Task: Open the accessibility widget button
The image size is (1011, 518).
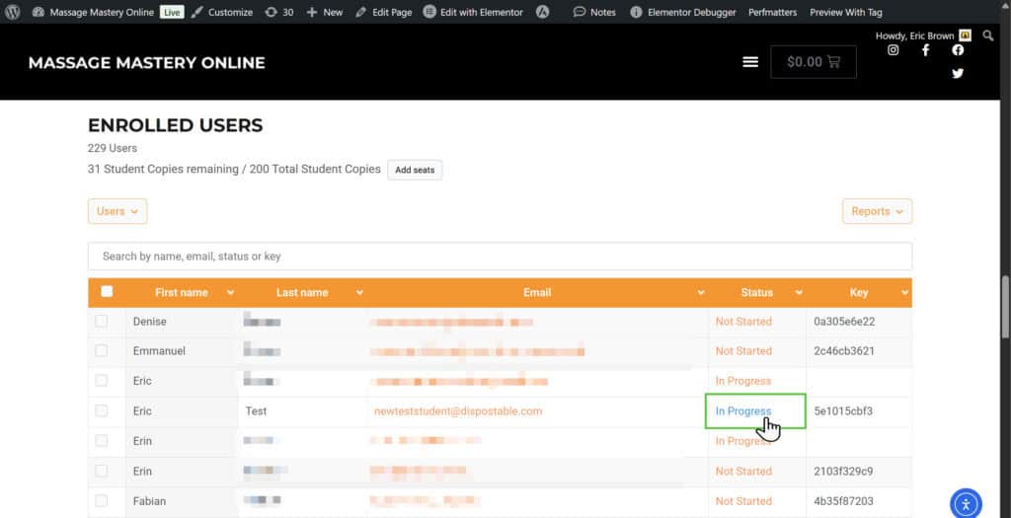Action: 966,502
